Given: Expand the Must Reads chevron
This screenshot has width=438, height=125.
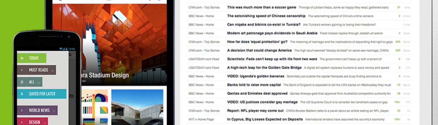Looking at the screenshot, I should tap(22, 70).
